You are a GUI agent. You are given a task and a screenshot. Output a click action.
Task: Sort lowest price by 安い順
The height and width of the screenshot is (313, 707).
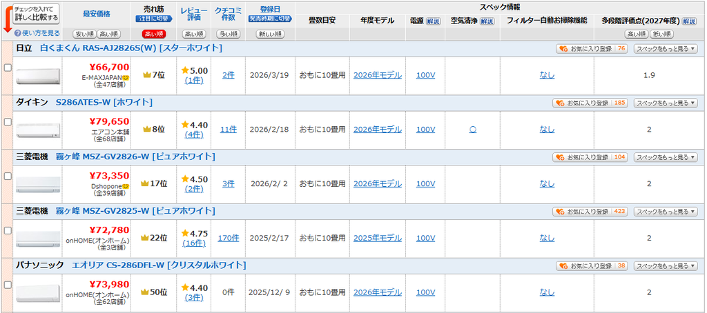[84, 34]
